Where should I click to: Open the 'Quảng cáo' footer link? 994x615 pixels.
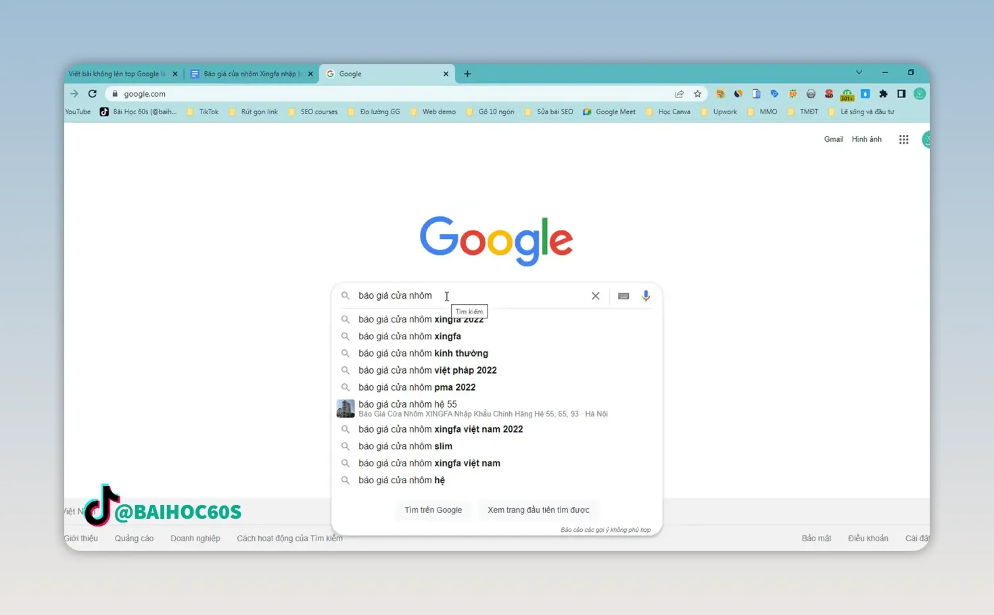(x=134, y=538)
